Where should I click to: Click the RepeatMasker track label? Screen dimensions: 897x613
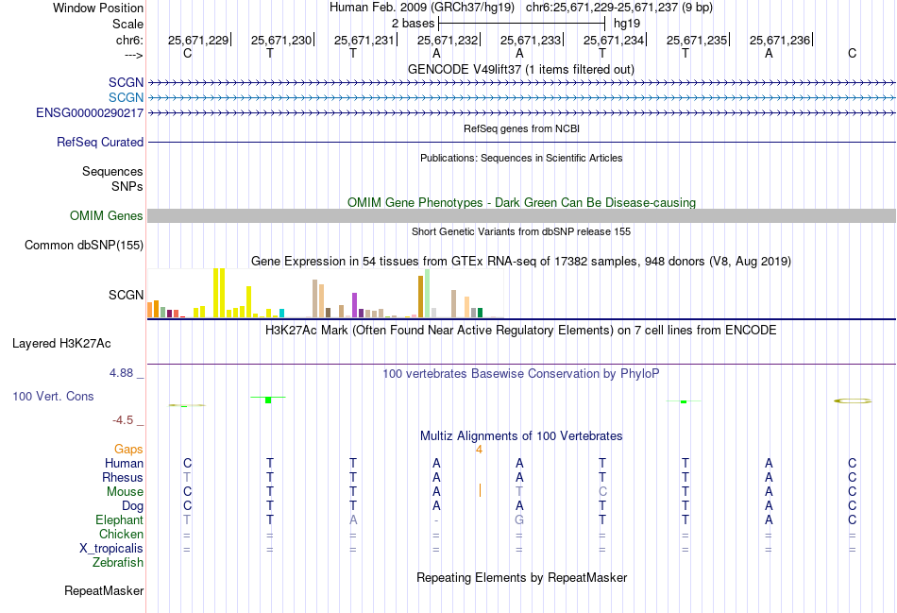[104, 590]
